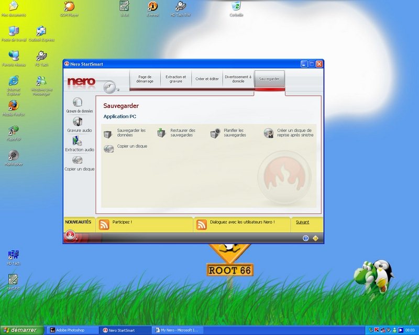Minimize the Nero StartSmart window
This screenshot has width=419, height=335.
pyautogui.click(x=304, y=64)
